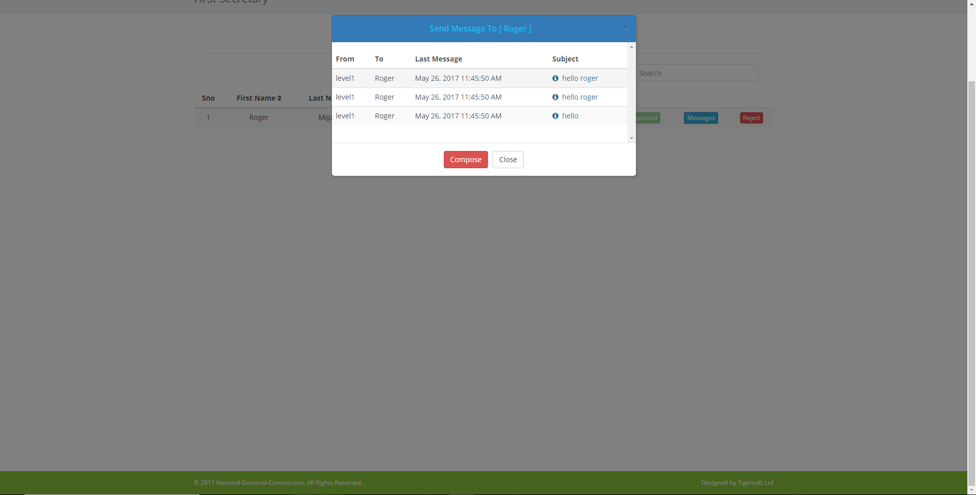Click the Subject column header
Image resolution: width=976 pixels, height=495 pixels.
tap(565, 59)
